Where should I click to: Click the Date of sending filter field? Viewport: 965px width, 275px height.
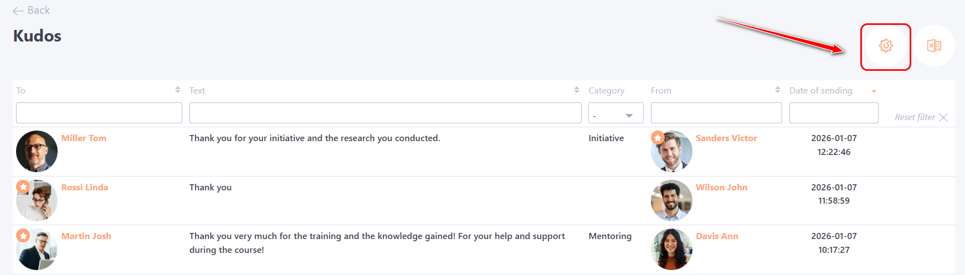click(x=833, y=113)
